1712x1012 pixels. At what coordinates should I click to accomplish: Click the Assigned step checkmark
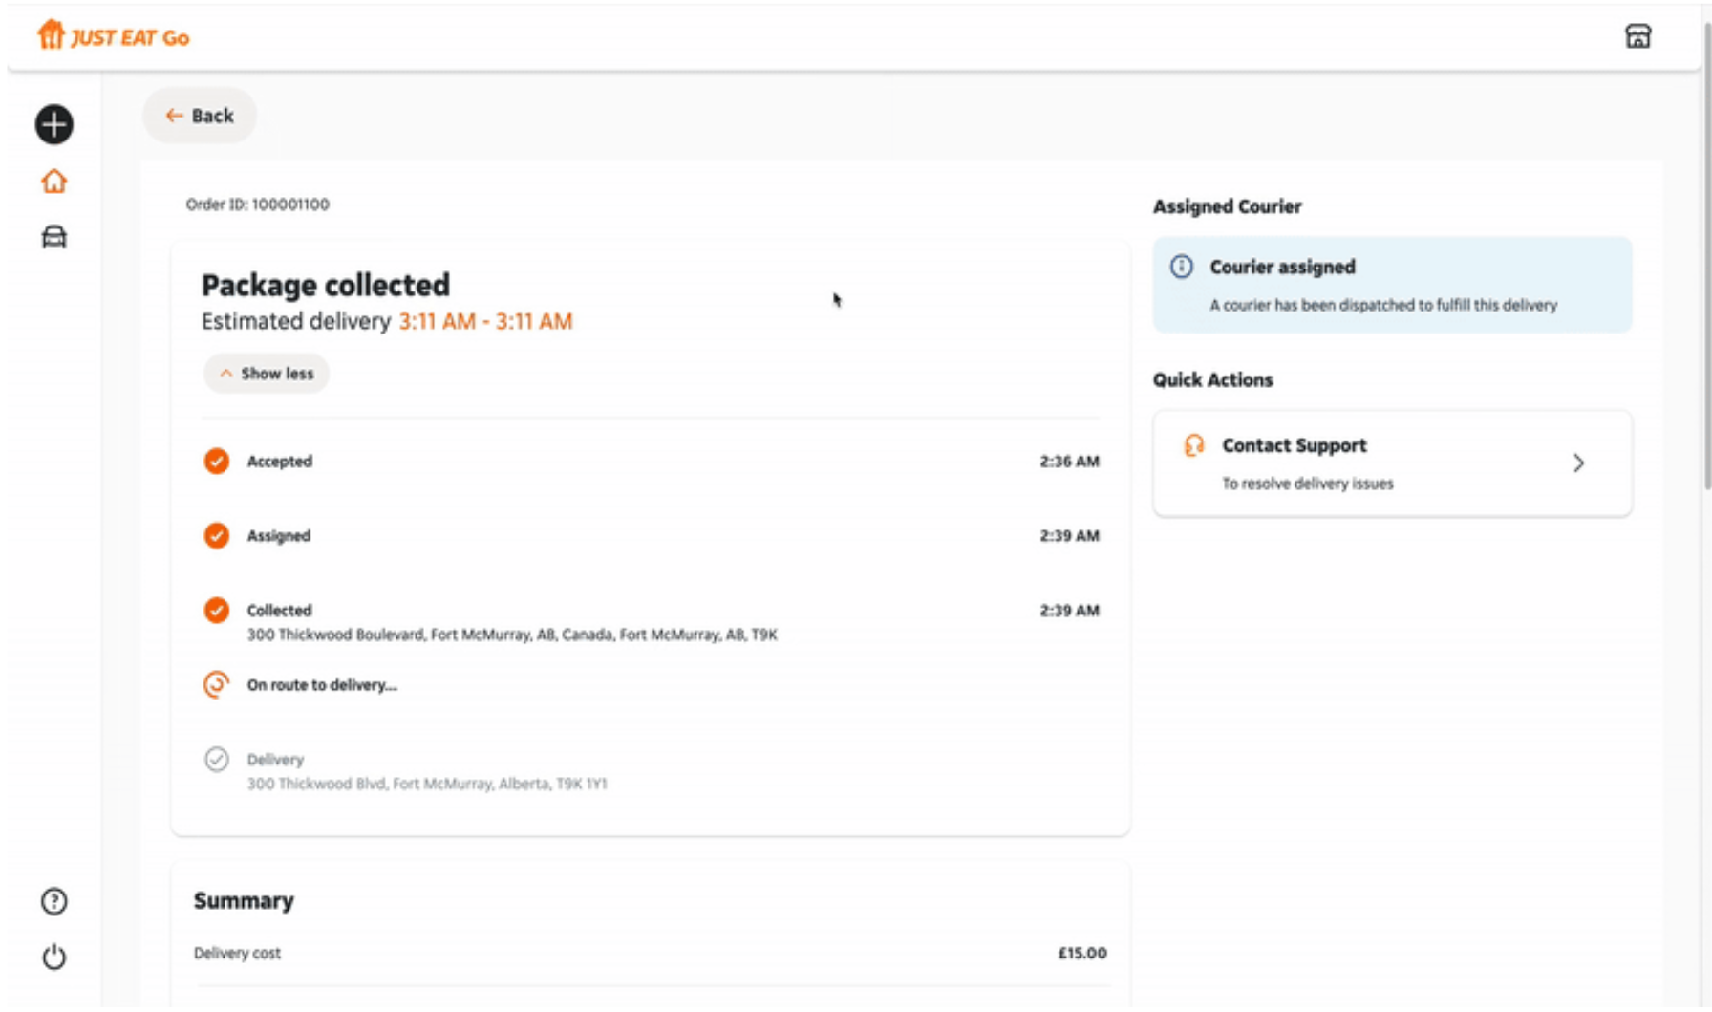[x=217, y=535]
